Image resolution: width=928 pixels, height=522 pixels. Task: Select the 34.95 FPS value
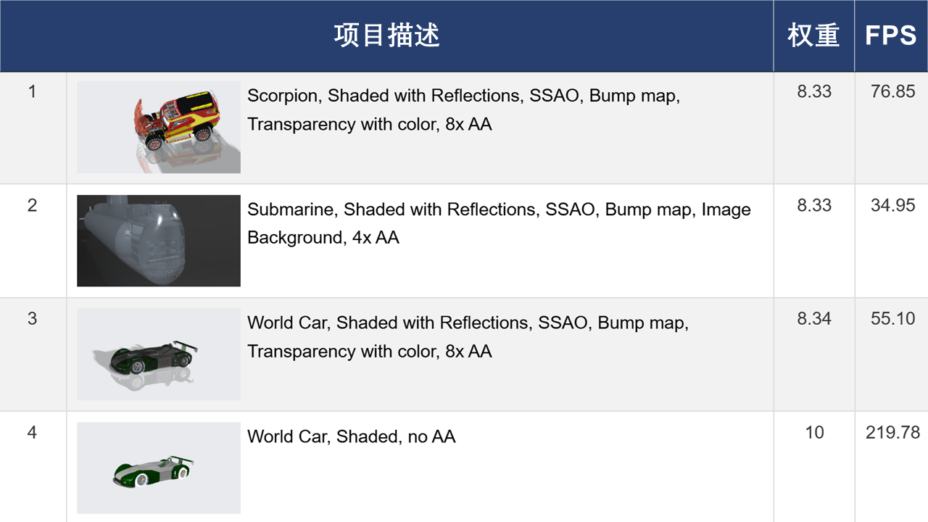pyautogui.click(x=892, y=205)
